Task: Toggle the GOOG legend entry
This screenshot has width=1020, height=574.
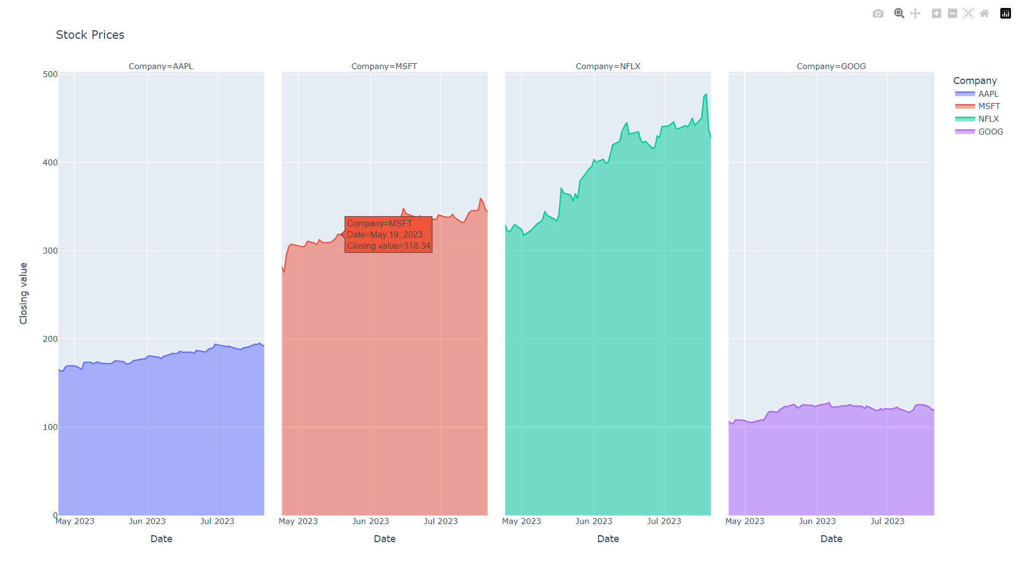Action: [x=990, y=131]
